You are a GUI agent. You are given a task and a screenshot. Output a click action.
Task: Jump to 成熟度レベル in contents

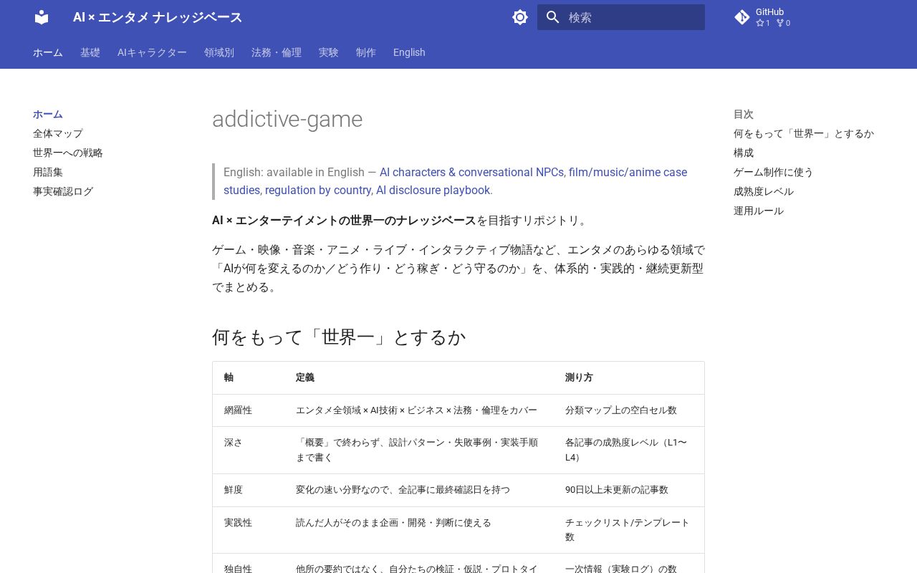tap(764, 191)
